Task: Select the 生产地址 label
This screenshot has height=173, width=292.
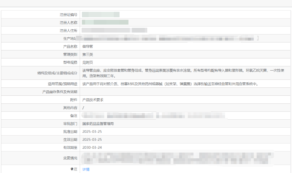Action: [x=69, y=38]
